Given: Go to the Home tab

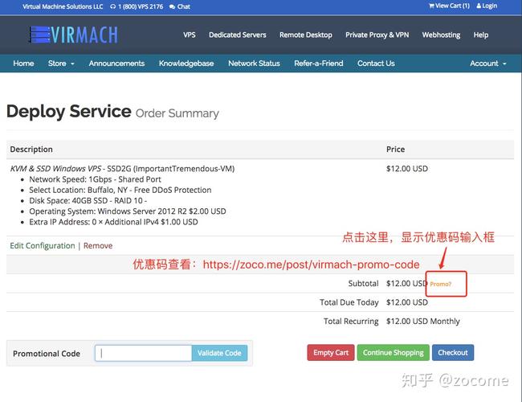Looking at the screenshot, I should pos(23,64).
